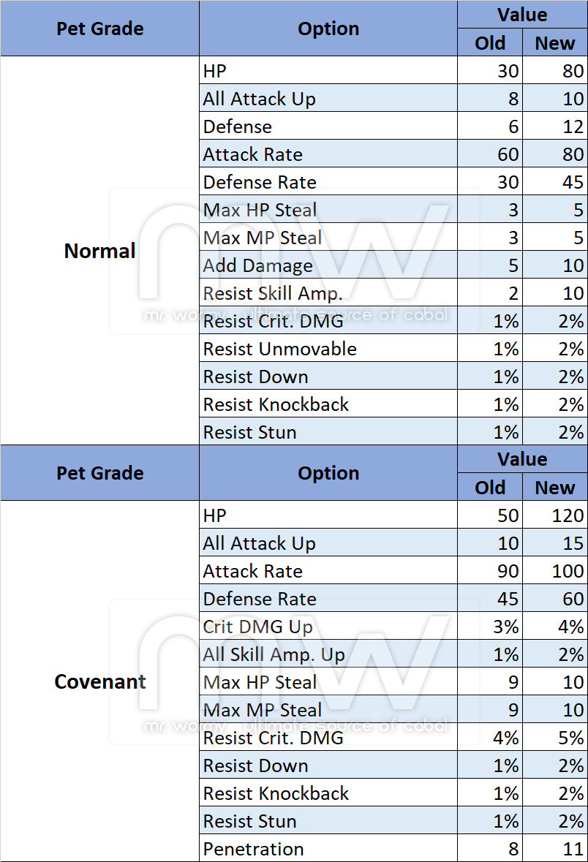
Task: Select the old Attack Rate value 90
Action: 490,571
